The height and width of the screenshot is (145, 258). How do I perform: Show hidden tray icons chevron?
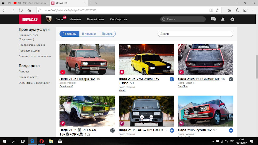(x=213, y=141)
